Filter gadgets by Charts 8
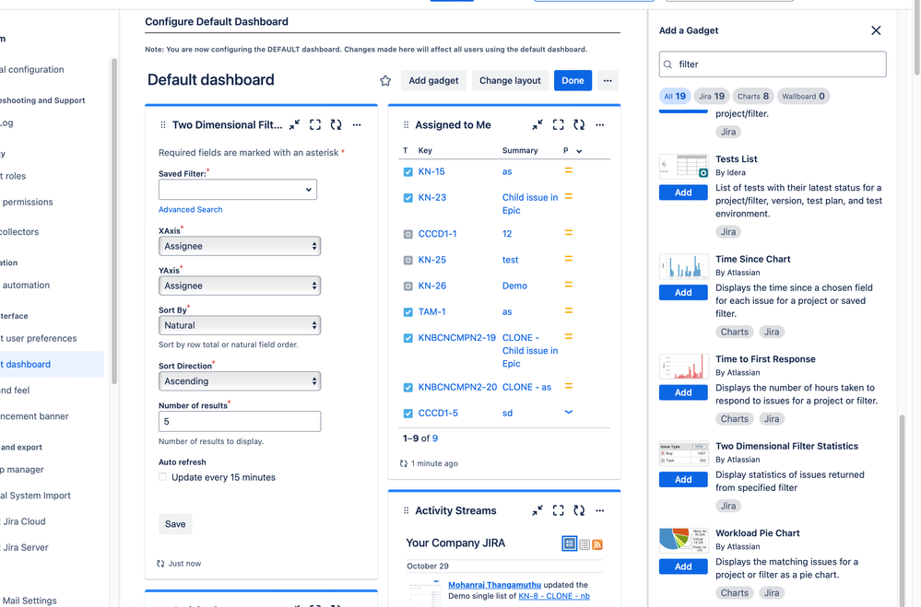921x607 pixels. click(753, 97)
